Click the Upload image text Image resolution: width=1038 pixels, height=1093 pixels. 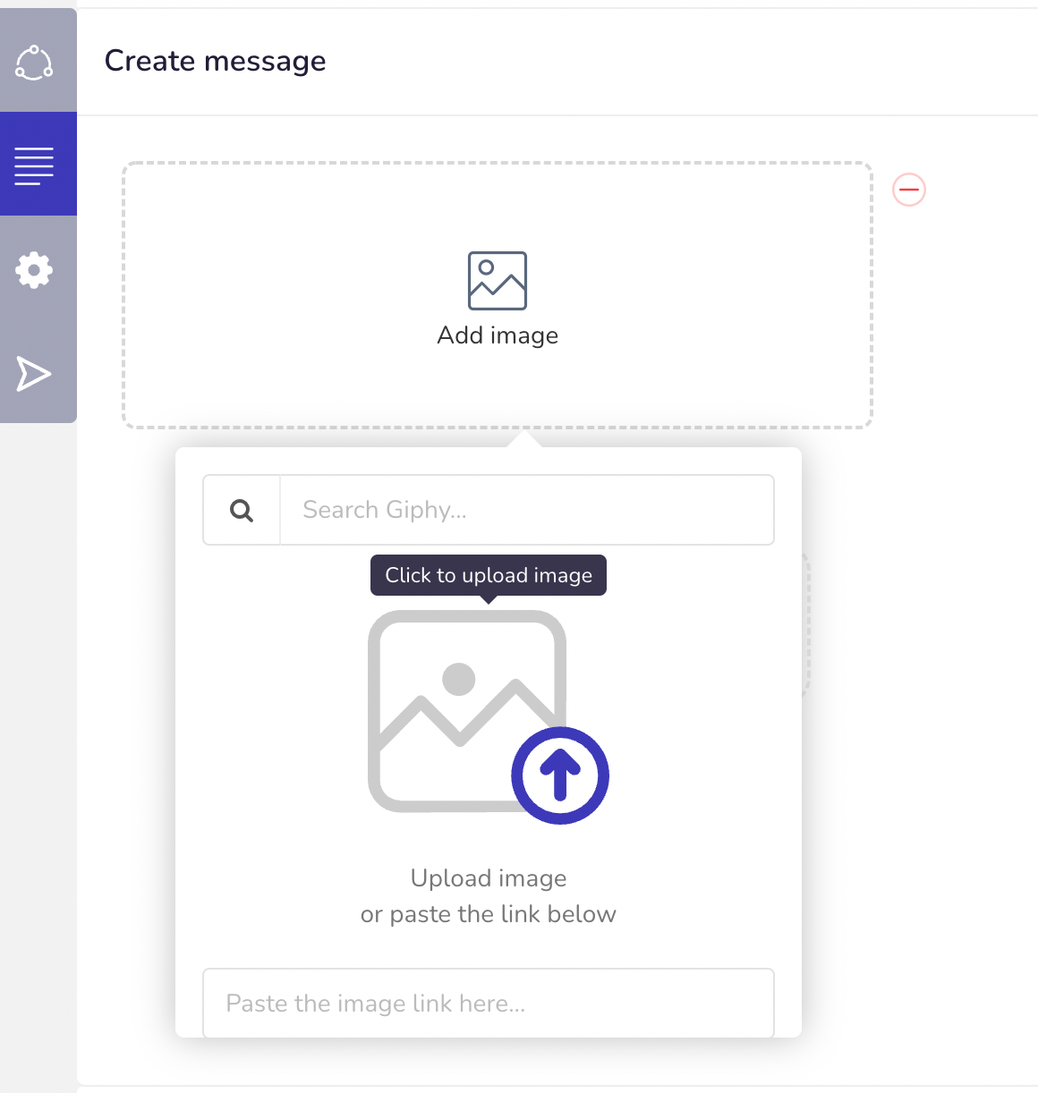point(489,878)
